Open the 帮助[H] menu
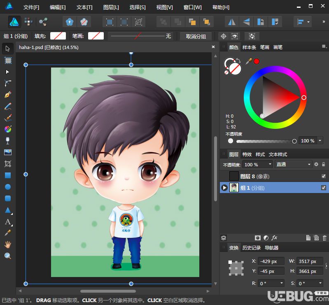 [x=221, y=7]
